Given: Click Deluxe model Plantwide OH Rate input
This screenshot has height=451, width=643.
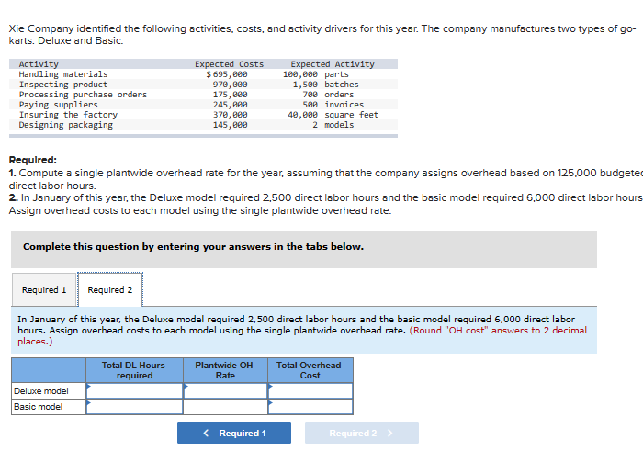Looking at the screenshot, I should pyautogui.click(x=226, y=390).
